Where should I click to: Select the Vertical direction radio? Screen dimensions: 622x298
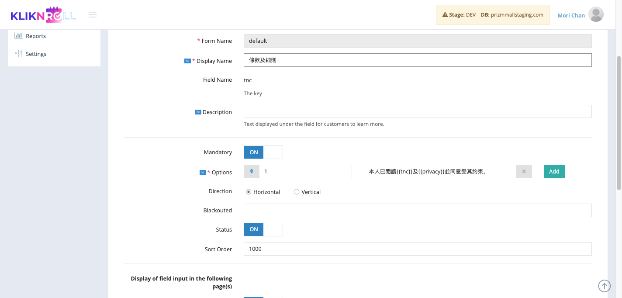pyautogui.click(x=297, y=192)
